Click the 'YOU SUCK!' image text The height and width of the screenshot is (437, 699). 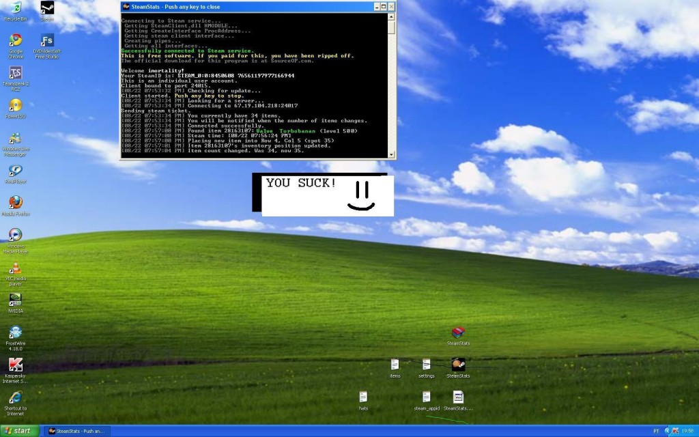pos(301,183)
